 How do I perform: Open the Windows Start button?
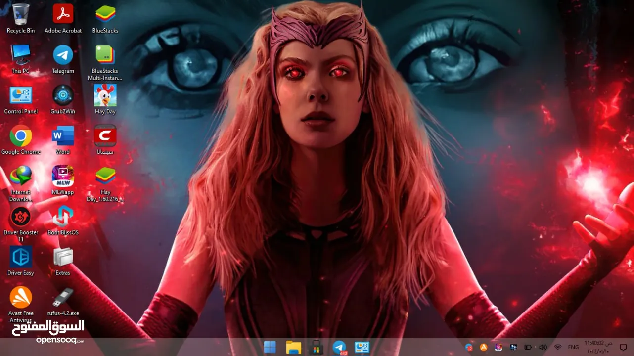point(270,347)
